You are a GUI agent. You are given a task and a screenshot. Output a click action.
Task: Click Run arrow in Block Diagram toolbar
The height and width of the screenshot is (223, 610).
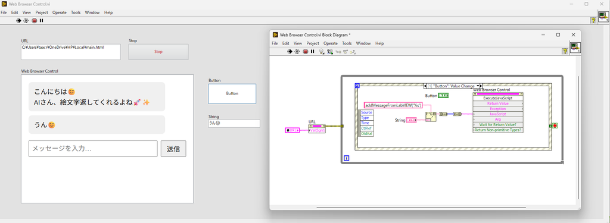tap(290, 51)
